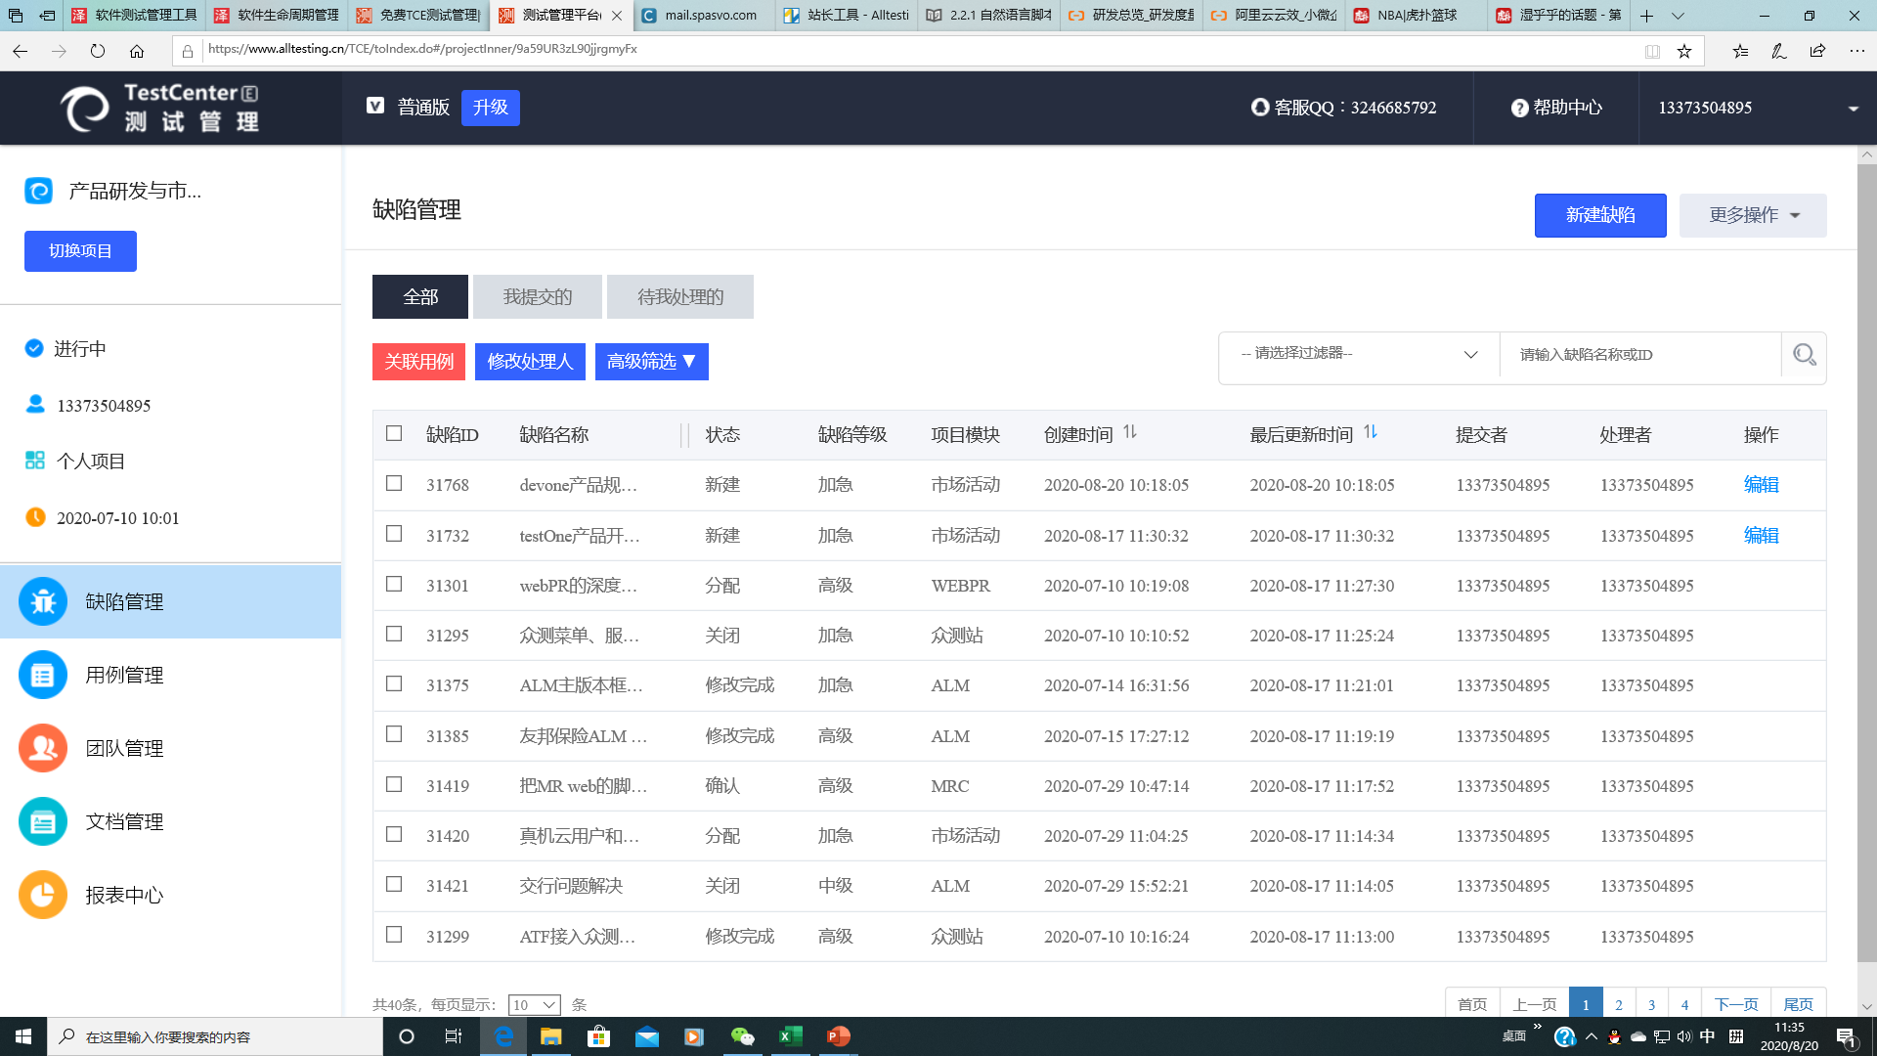Image resolution: width=1877 pixels, height=1056 pixels.
Task: Open the 请选择过滤器 filter dropdown
Action: click(1358, 354)
